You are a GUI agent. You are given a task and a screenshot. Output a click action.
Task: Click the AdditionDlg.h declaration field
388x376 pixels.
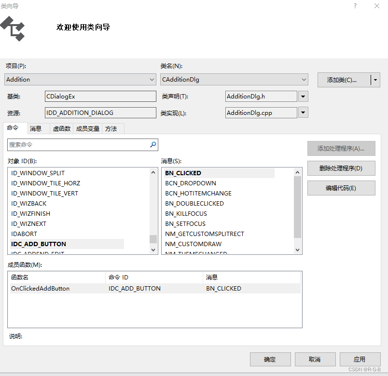261,96
